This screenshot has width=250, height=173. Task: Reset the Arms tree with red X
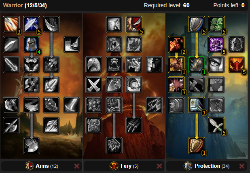point(77,166)
